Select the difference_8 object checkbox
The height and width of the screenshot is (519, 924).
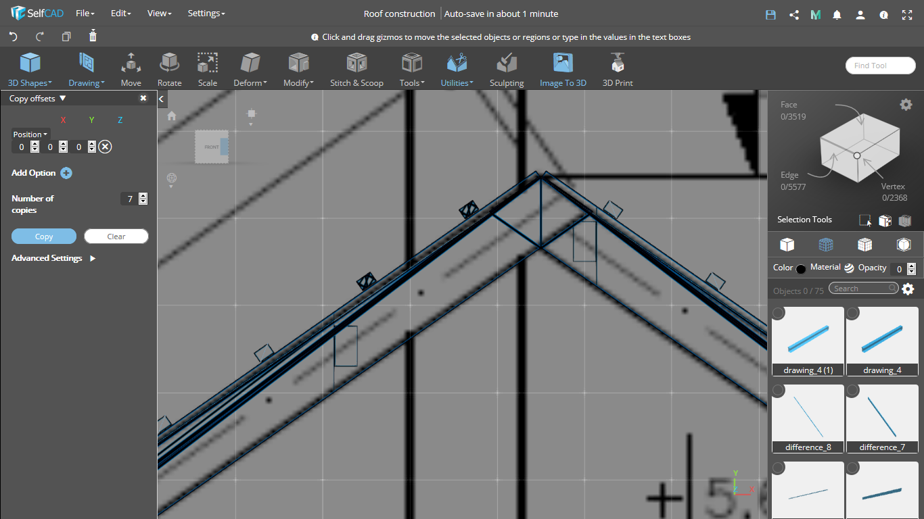778,391
